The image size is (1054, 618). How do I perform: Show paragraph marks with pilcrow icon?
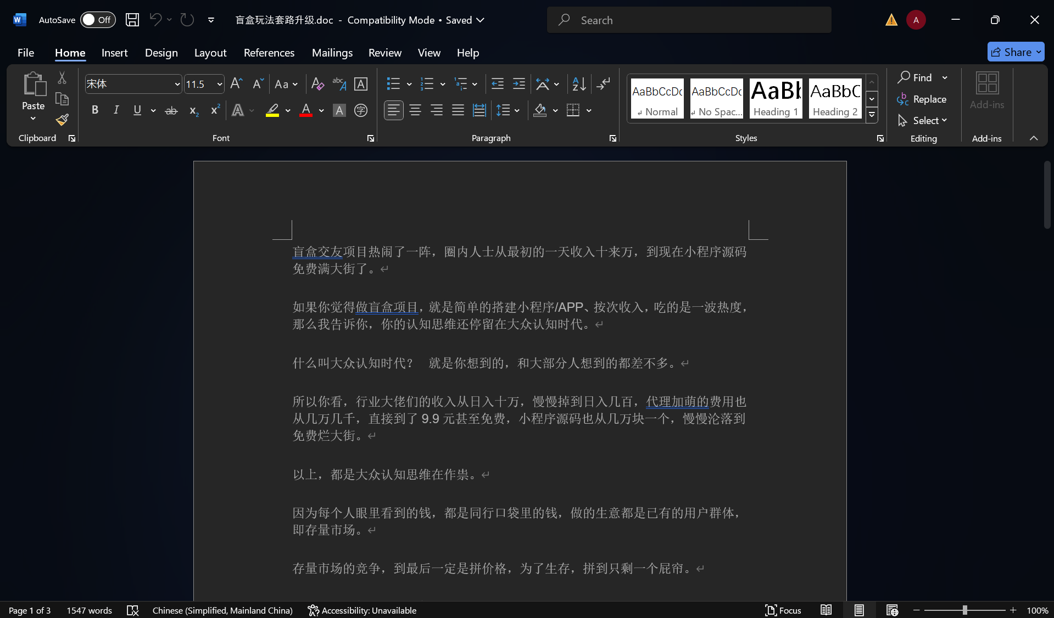[x=603, y=84]
